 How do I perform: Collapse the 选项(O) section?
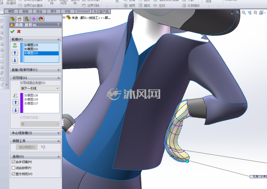59,156
